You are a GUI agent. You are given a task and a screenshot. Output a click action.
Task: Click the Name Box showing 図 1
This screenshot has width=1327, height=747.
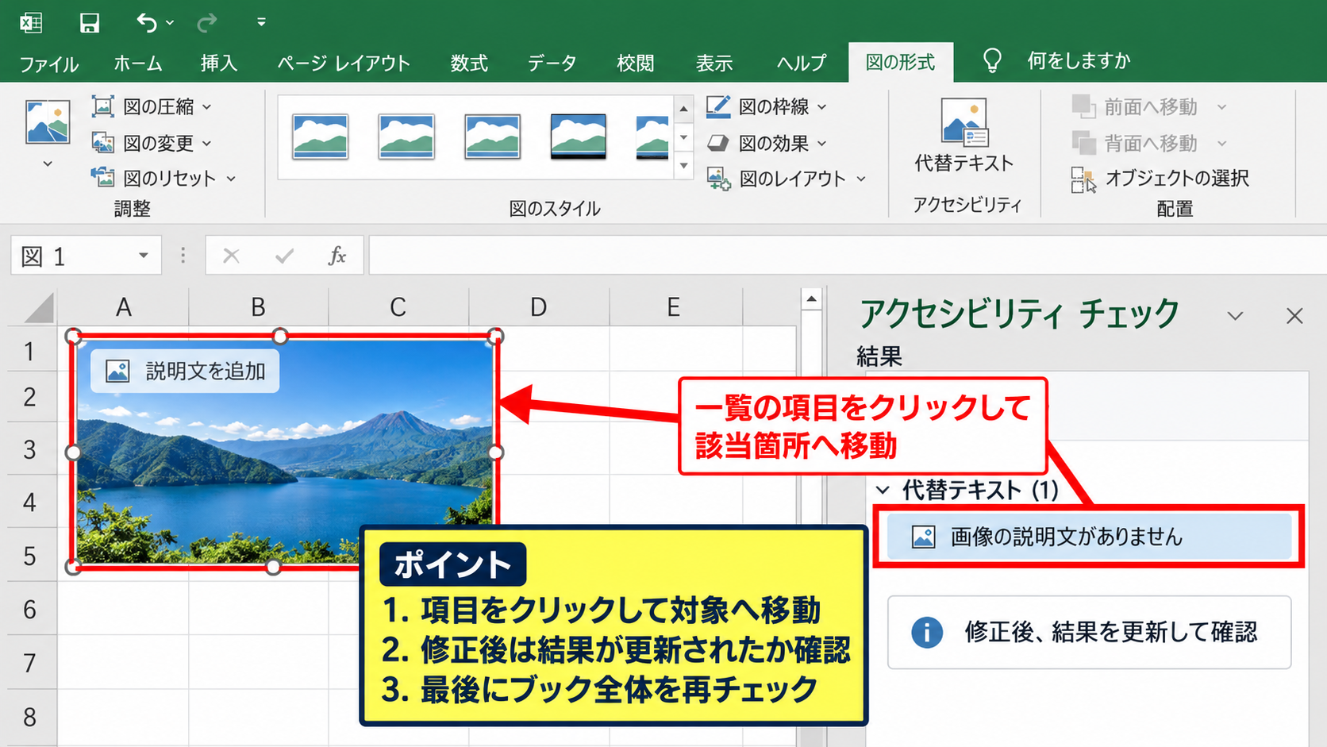86,256
